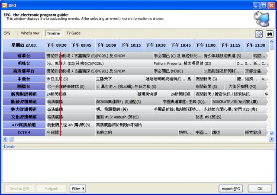Select the CCTV 4 channel row header

[24, 132]
